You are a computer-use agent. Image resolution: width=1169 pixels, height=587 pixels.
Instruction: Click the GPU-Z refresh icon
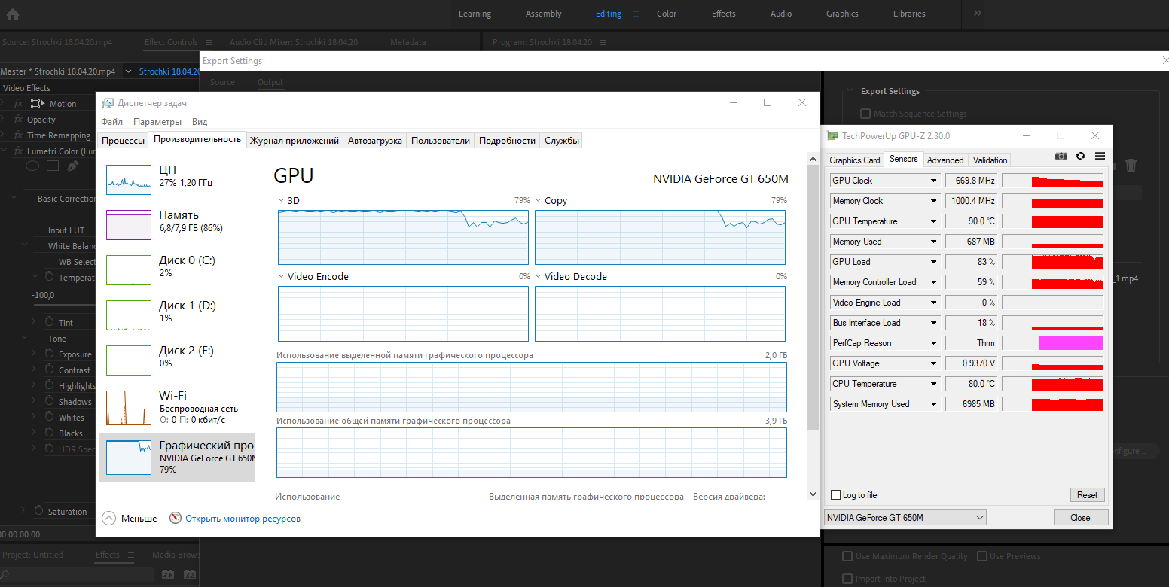point(1080,156)
